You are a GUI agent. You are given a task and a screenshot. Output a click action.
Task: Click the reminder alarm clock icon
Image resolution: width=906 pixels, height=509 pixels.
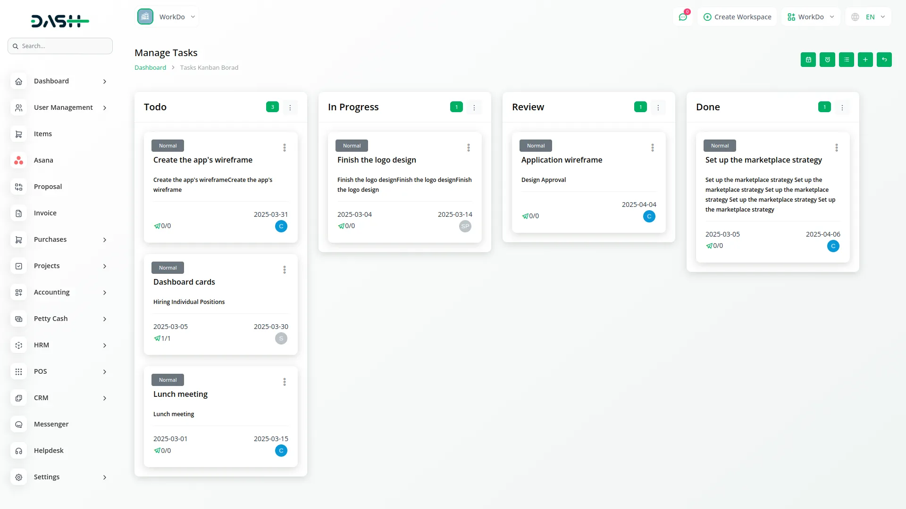828,59
